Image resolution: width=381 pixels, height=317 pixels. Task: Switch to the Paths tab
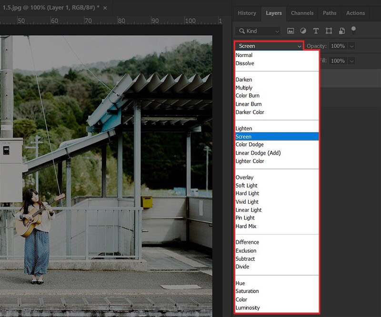[x=330, y=13]
